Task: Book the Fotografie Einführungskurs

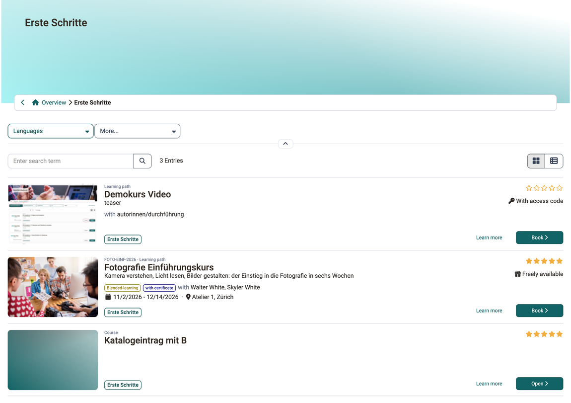Action: coord(539,311)
